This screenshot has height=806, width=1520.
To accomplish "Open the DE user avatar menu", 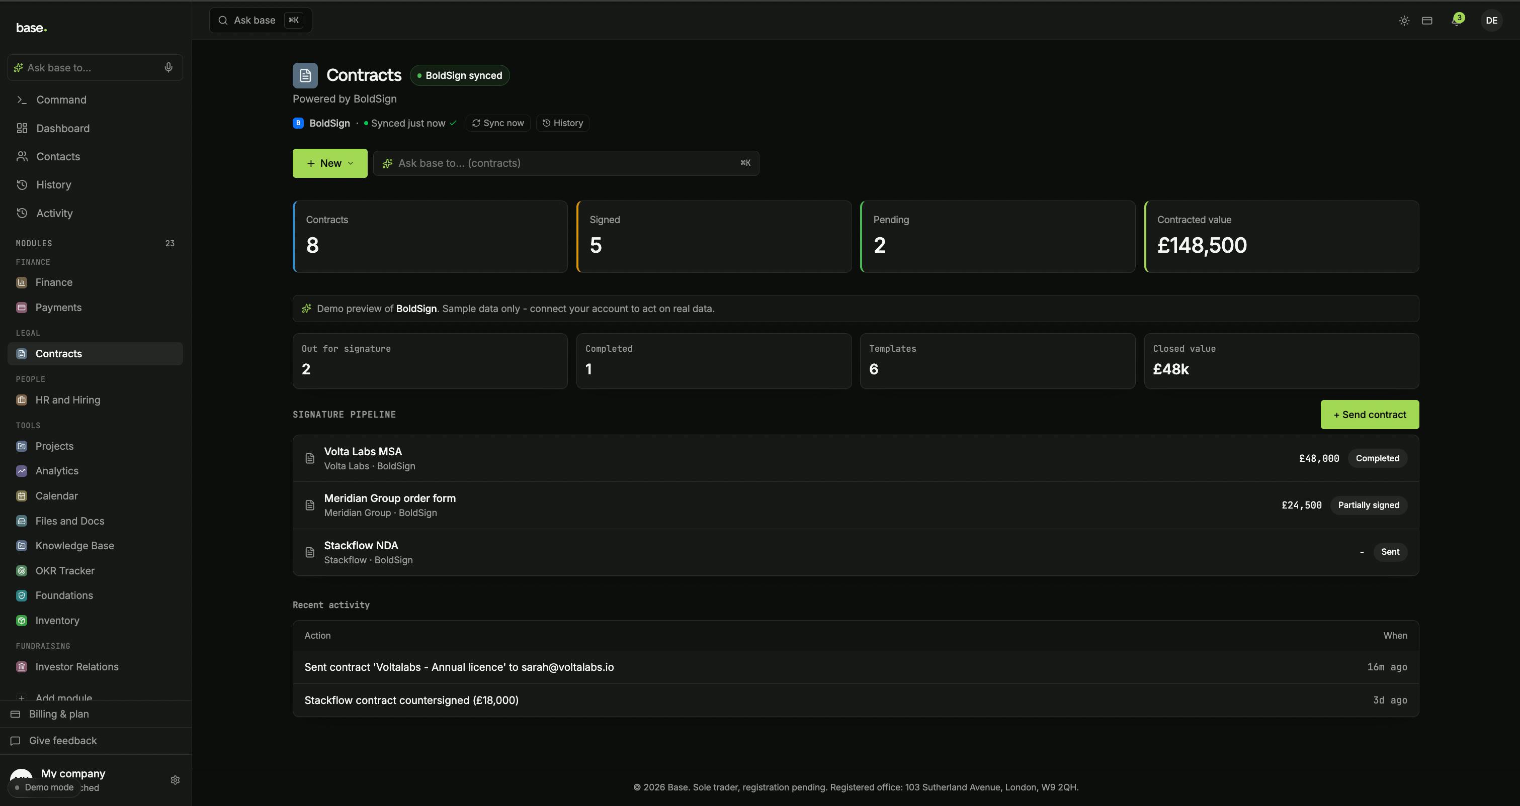I will point(1491,21).
